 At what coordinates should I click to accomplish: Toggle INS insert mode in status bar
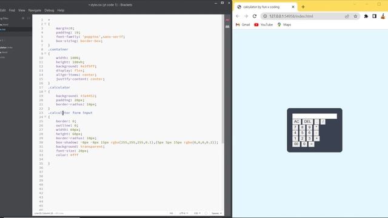click(x=171, y=213)
